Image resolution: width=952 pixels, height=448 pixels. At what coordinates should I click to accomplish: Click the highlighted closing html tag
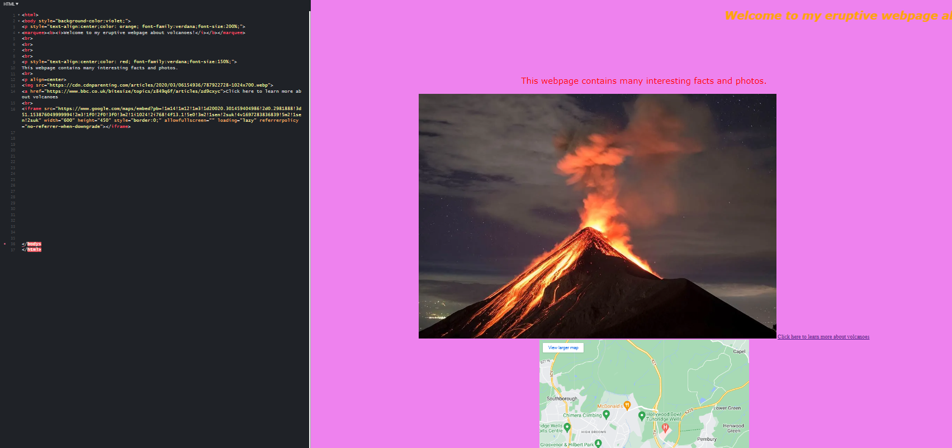coord(34,250)
